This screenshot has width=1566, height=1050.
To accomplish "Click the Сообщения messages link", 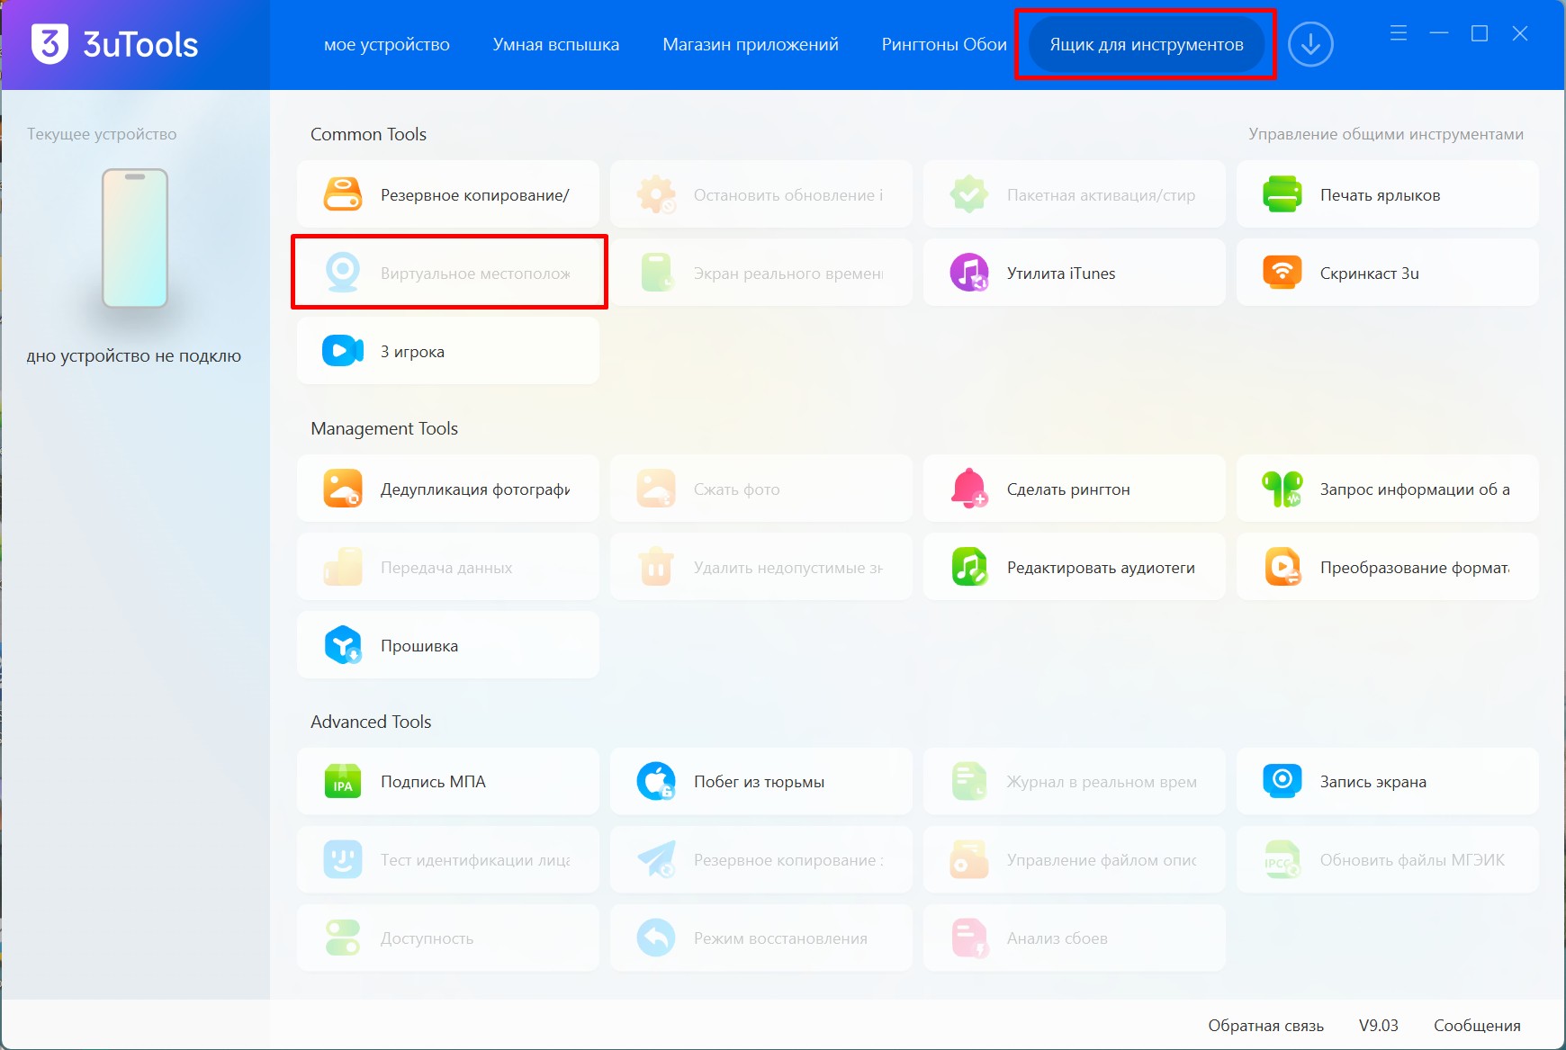I will (1475, 1024).
